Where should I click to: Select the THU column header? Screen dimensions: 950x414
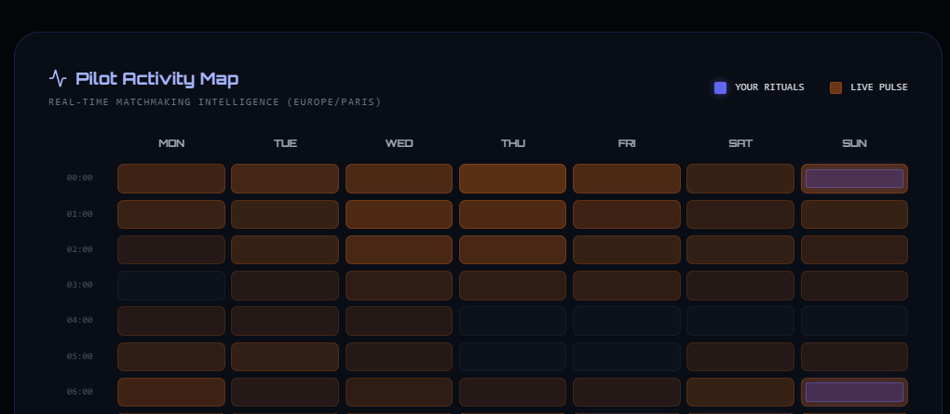tap(513, 143)
